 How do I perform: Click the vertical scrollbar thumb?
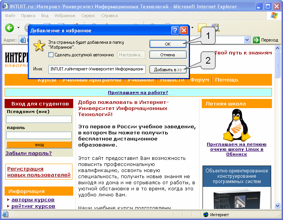[277, 64]
